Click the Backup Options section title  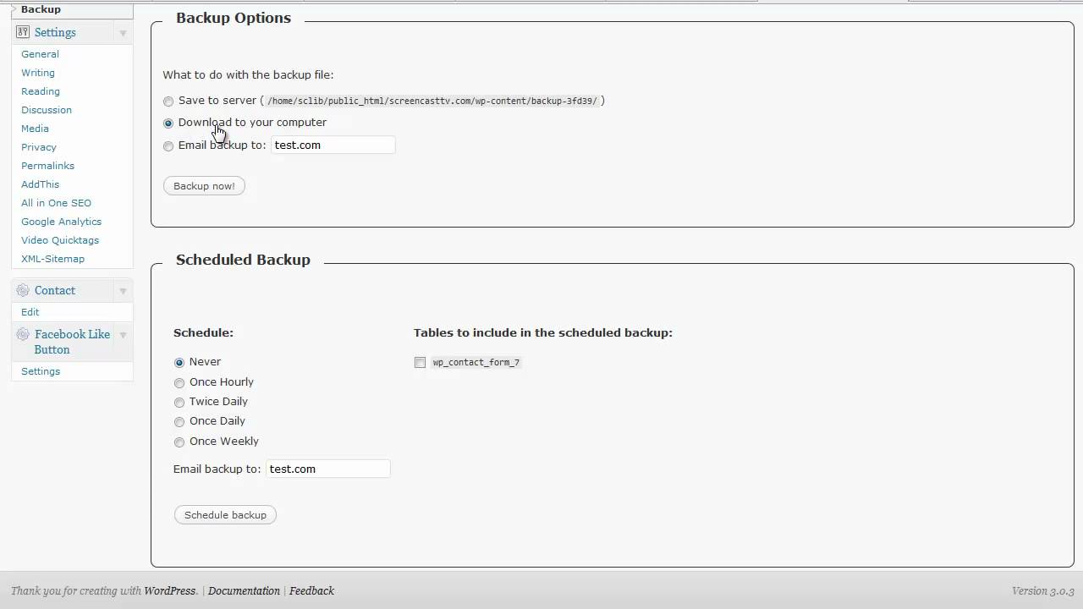point(234,18)
